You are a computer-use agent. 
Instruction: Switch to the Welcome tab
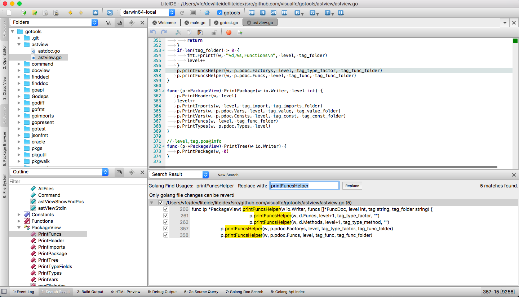164,22
